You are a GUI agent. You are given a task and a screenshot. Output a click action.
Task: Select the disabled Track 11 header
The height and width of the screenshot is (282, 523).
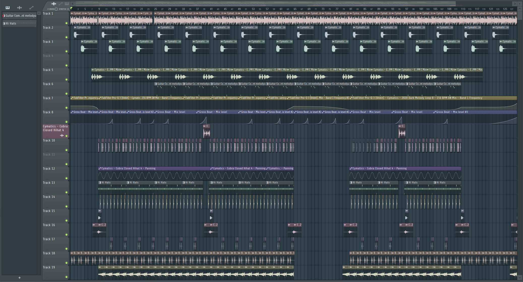pos(55,160)
